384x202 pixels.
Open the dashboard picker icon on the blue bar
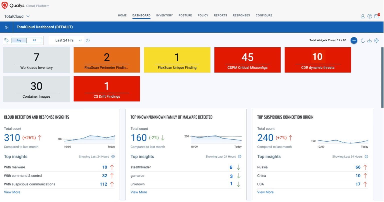(7, 27)
